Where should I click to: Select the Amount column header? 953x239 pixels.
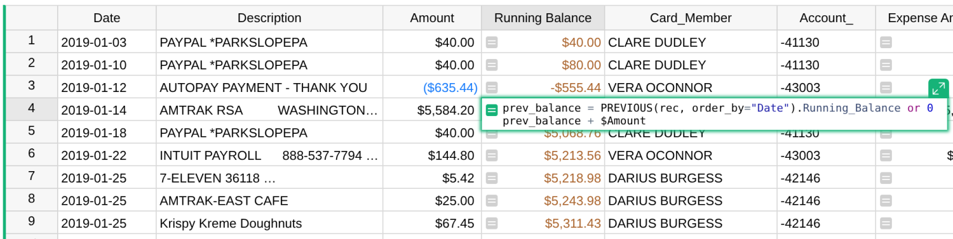[432, 18]
